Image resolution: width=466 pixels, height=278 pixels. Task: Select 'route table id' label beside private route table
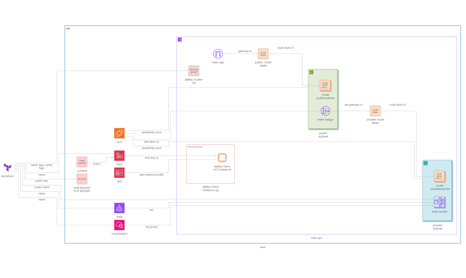397,105
